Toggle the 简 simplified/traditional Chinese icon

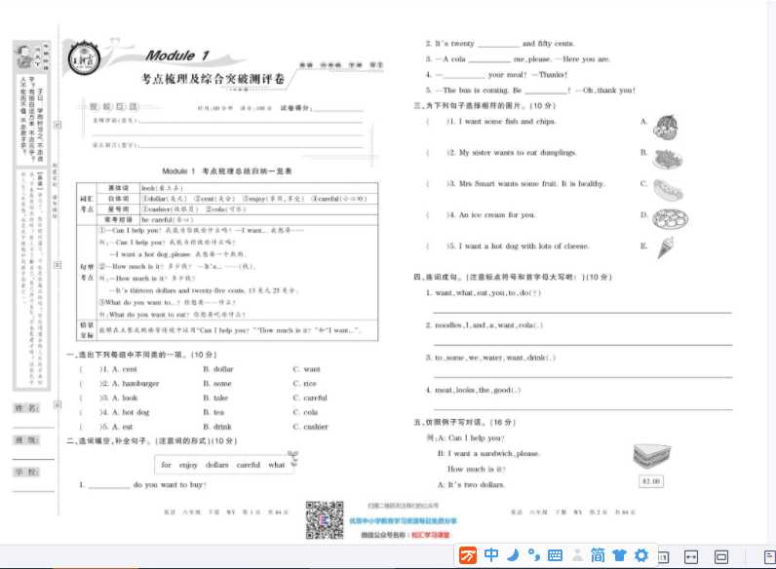(x=598, y=555)
